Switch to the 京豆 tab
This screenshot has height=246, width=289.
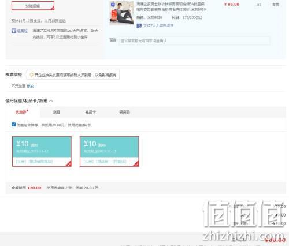click(57, 112)
